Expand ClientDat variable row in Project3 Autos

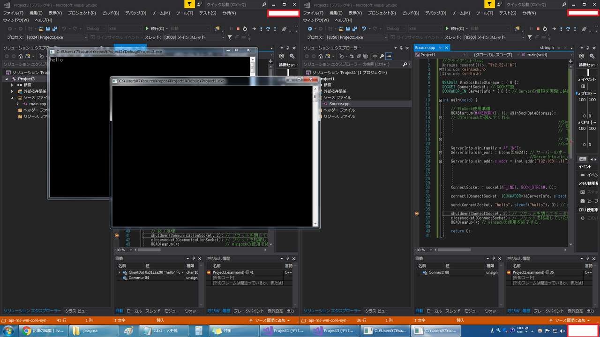pyautogui.click(x=119, y=272)
